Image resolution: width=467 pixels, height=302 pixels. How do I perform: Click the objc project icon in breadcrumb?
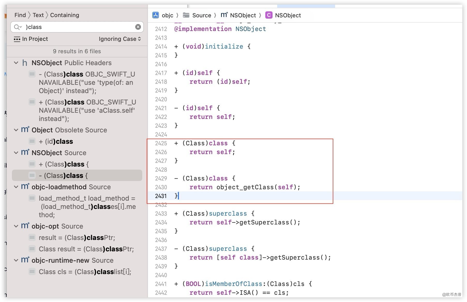pyautogui.click(x=155, y=15)
